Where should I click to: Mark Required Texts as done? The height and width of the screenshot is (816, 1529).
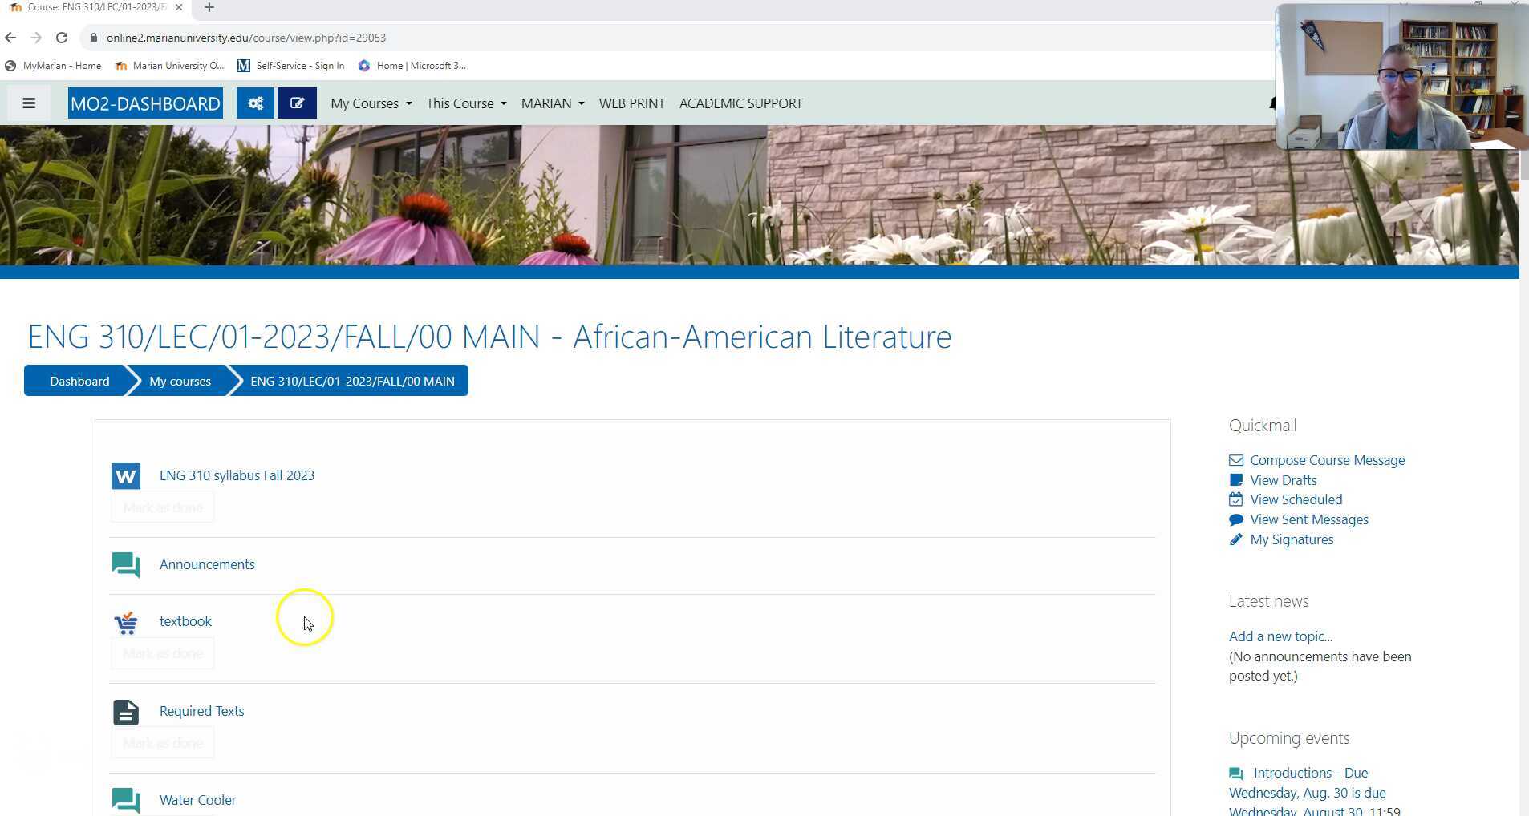[162, 742]
